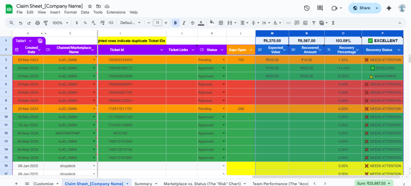The height and width of the screenshot is (186, 411).
Task: Toggle strikethrough formatting
Action: 193,23
